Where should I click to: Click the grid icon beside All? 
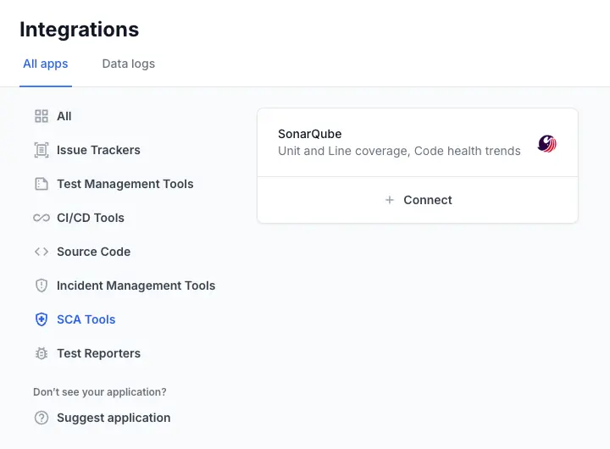tap(42, 116)
